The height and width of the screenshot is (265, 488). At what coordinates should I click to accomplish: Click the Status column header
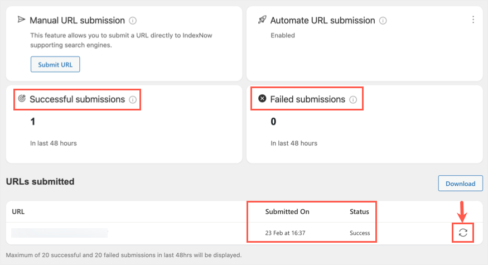359,212
